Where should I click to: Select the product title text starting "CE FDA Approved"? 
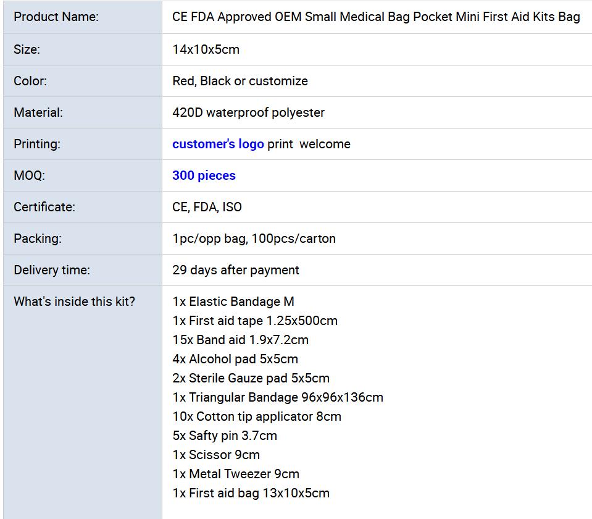point(376,17)
